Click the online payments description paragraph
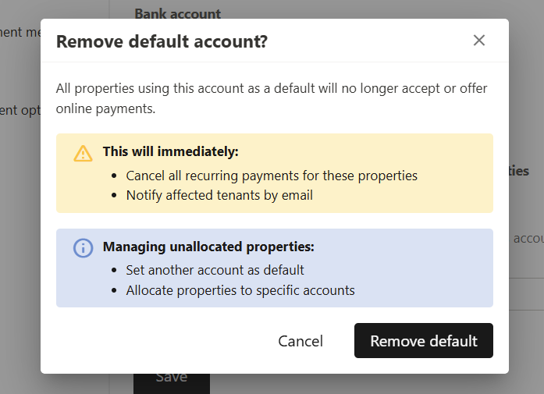The image size is (544, 394). click(x=272, y=98)
